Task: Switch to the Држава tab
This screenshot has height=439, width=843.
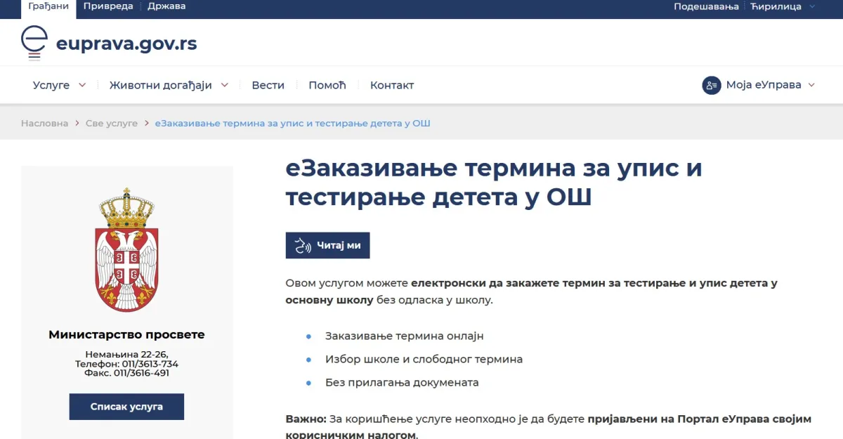Action: [166, 6]
